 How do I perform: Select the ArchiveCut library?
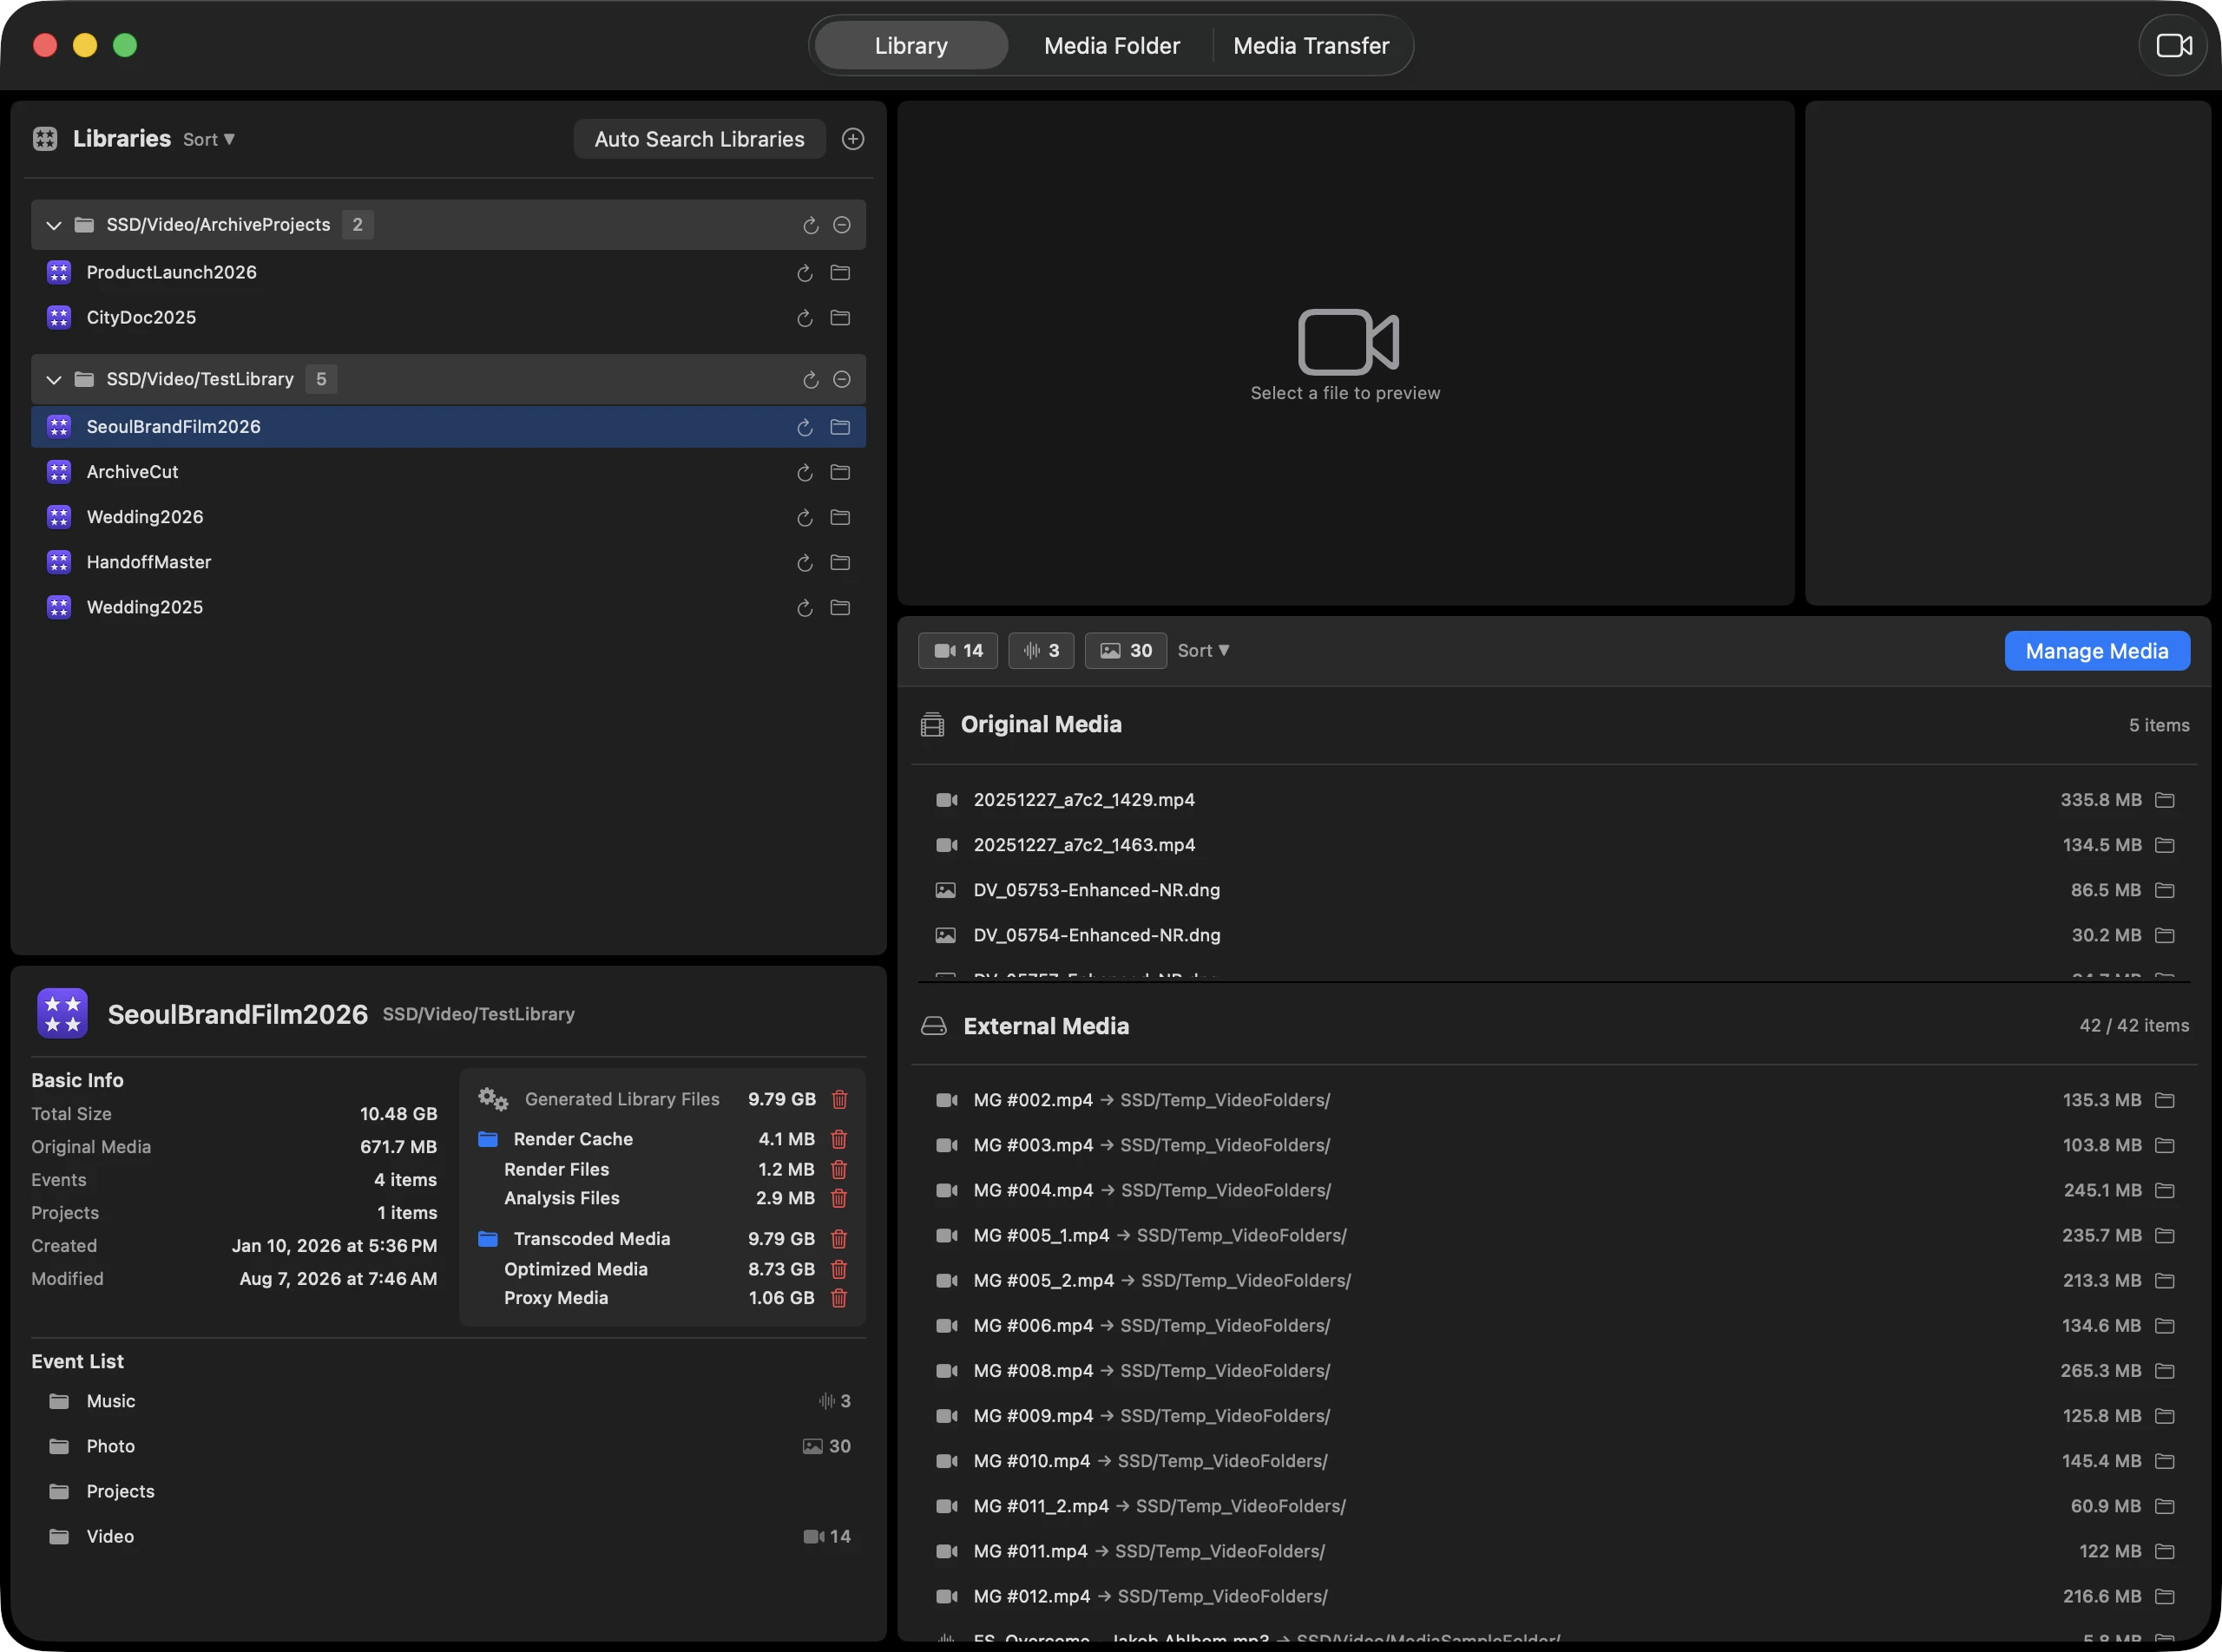(448, 472)
